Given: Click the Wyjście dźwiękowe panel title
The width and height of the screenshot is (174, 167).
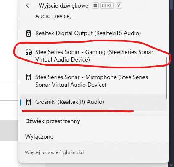Looking at the screenshot, I should [63, 5].
